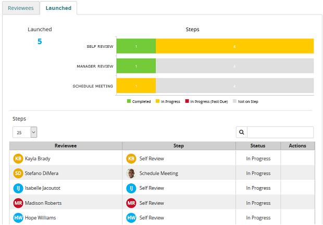Switch to the Reviewees tab
This screenshot has width=323, height=225.
[21, 8]
